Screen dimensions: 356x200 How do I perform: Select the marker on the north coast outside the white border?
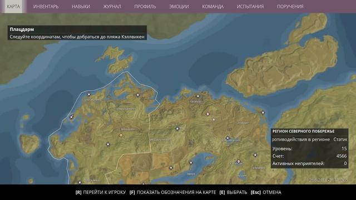point(198,96)
